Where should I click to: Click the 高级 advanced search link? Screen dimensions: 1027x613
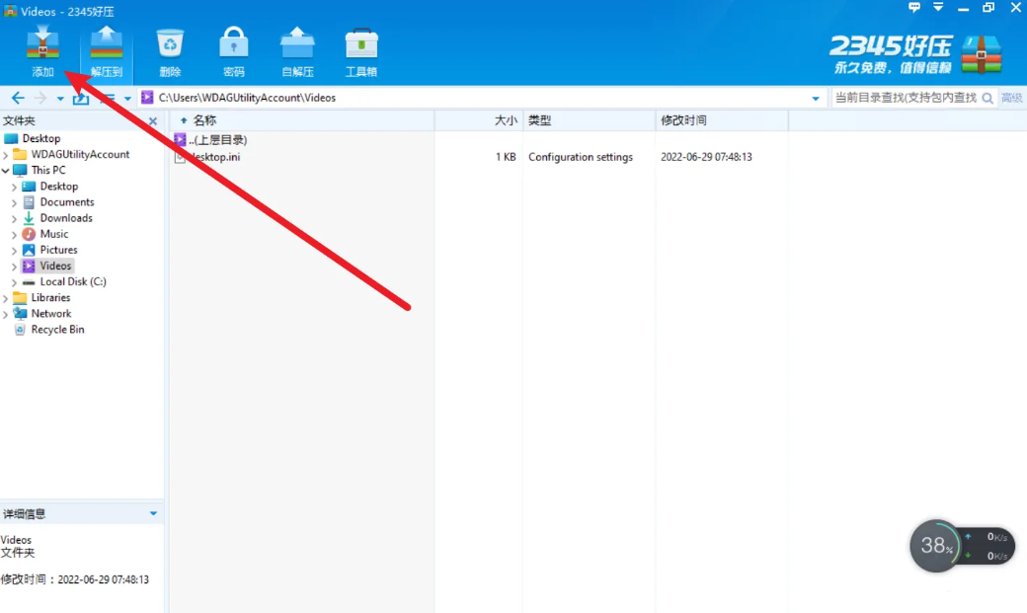coord(1012,98)
